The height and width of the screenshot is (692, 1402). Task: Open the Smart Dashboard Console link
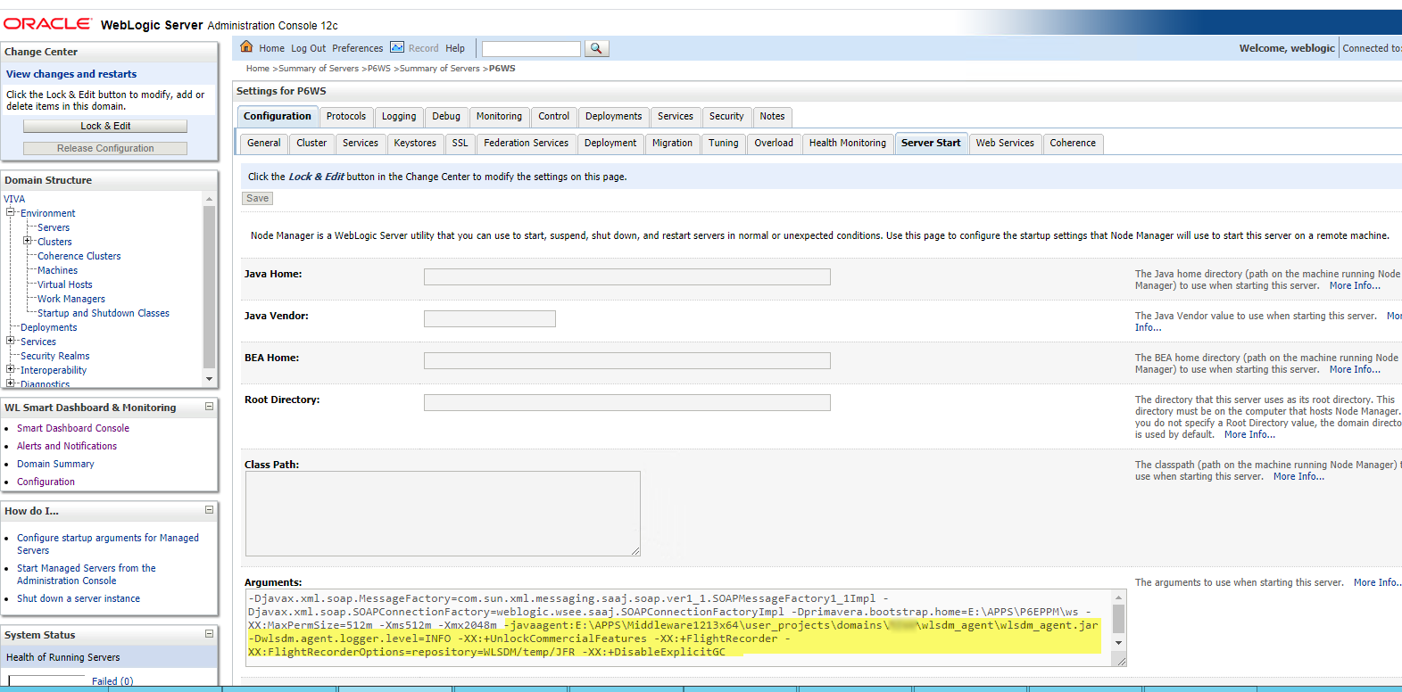click(x=73, y=428)
